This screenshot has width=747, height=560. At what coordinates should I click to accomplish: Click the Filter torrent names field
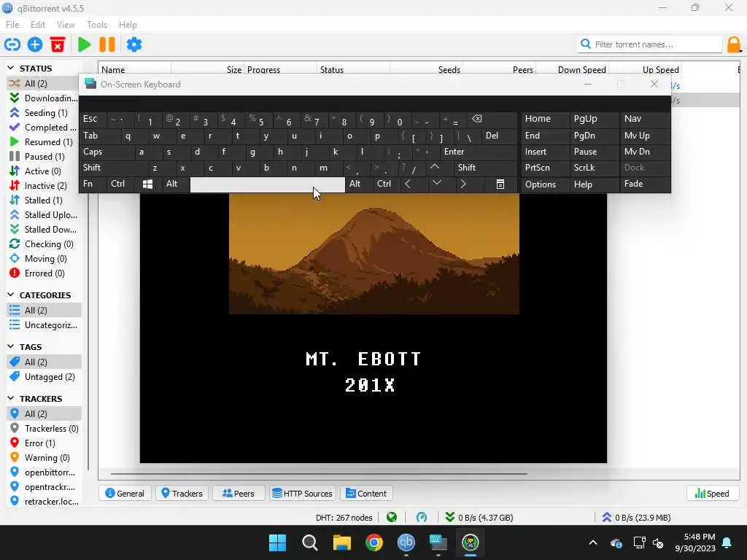tap(650, 44)
